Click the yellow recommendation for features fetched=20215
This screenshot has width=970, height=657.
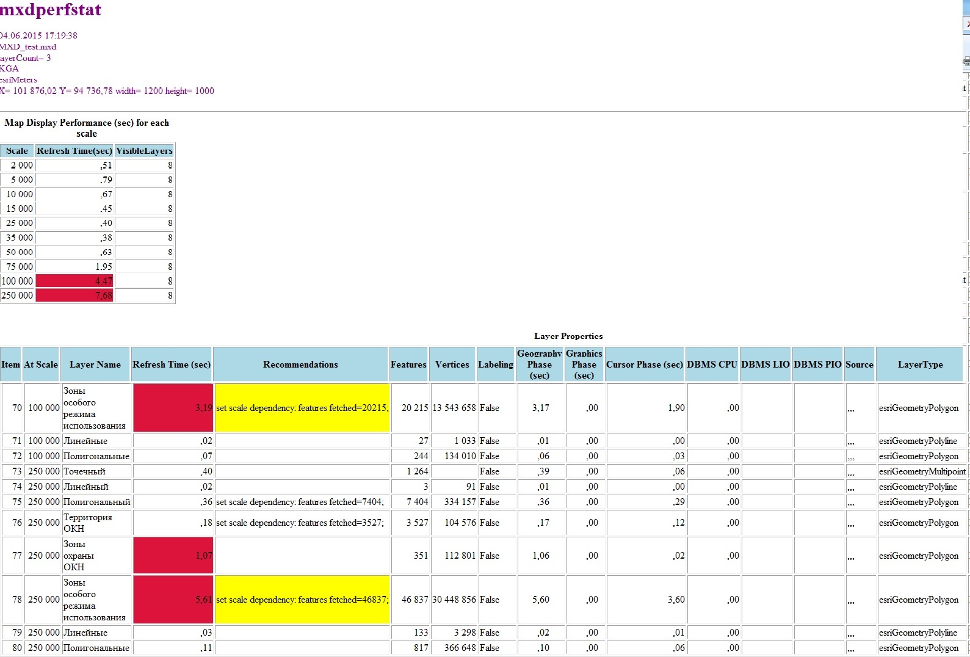tap(302, 408)
